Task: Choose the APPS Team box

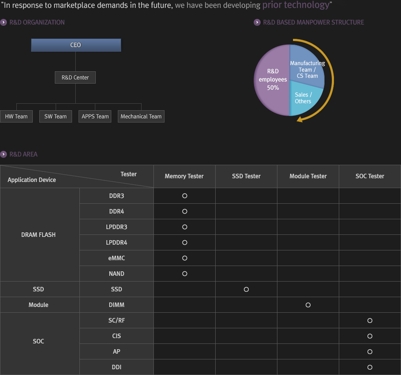Action: click(95, 116)
